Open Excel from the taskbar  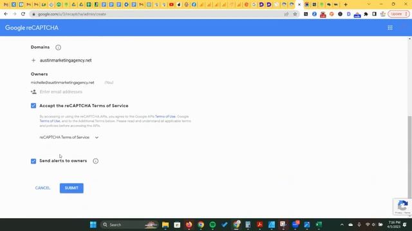(319, 225)
